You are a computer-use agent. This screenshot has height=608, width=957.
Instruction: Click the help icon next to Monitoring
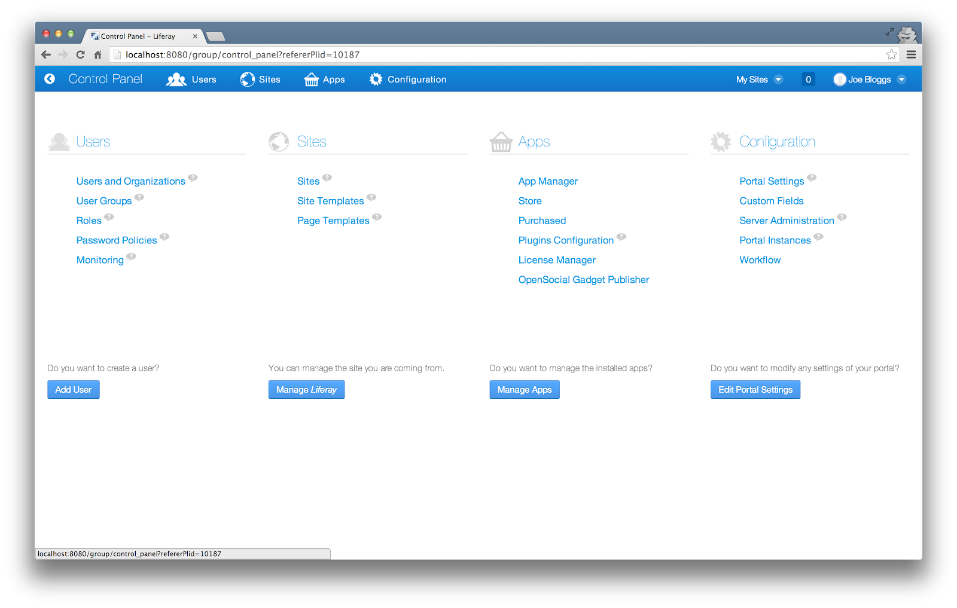tap(132, 256)
